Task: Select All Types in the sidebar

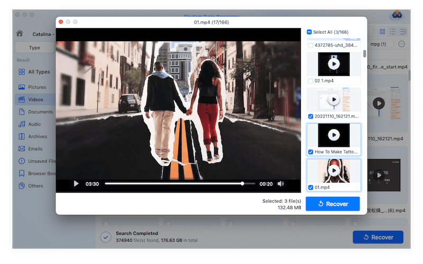Action: click(x=39, y=72)
